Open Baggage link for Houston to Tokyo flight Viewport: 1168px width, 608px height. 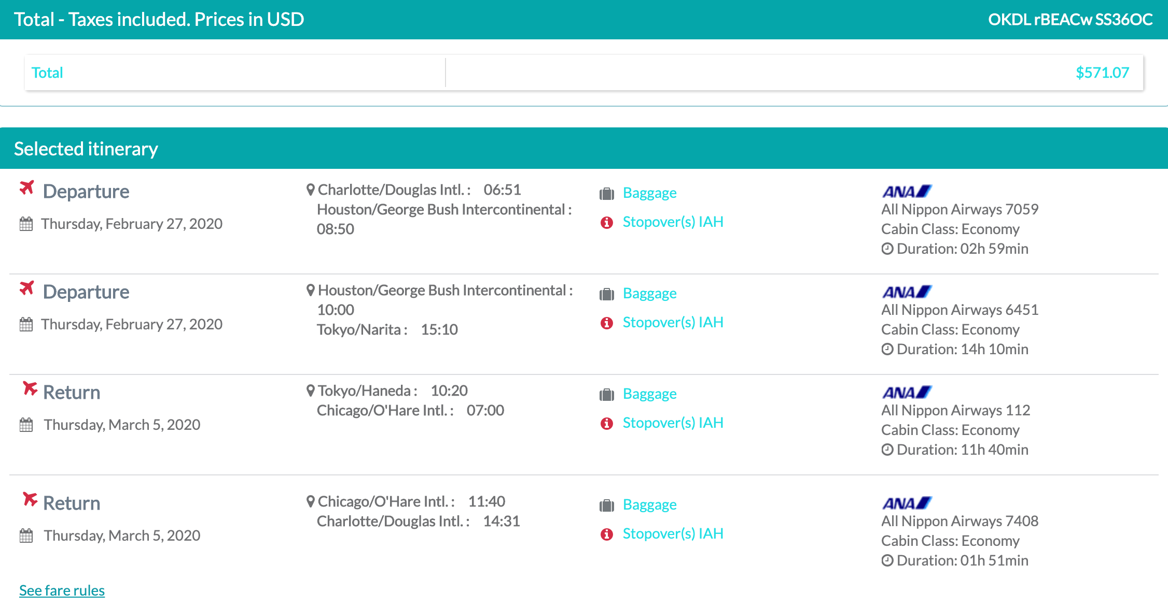pyautogui.click(x=649, y=294)
